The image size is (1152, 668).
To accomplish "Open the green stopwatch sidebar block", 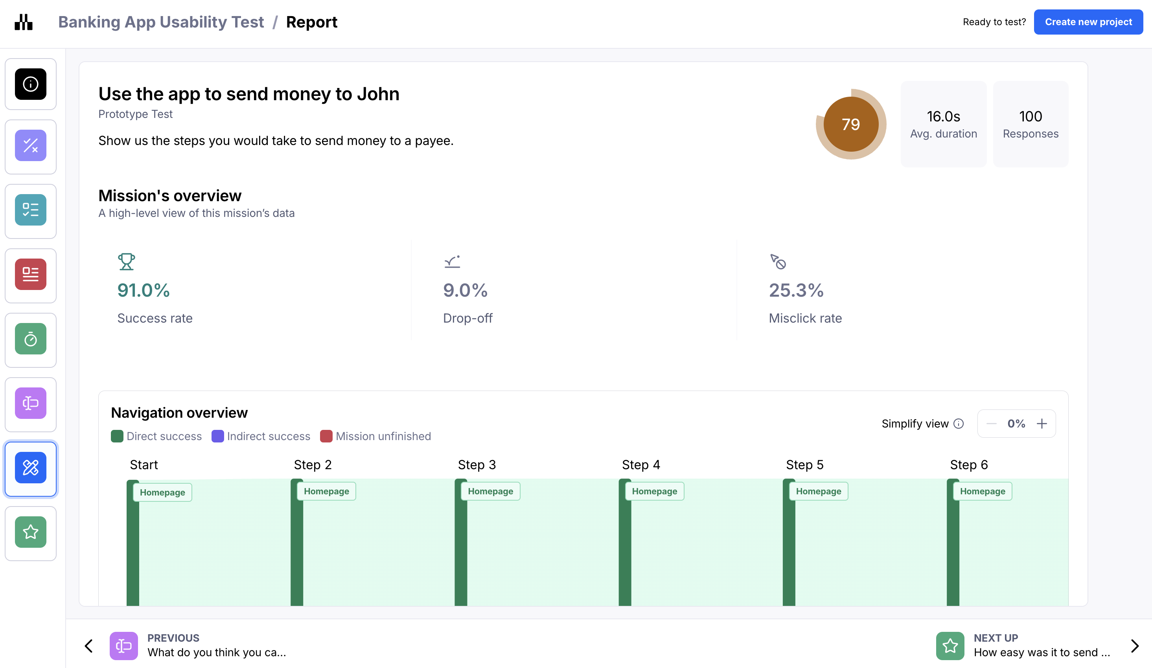I will click(x=31, y=339).
